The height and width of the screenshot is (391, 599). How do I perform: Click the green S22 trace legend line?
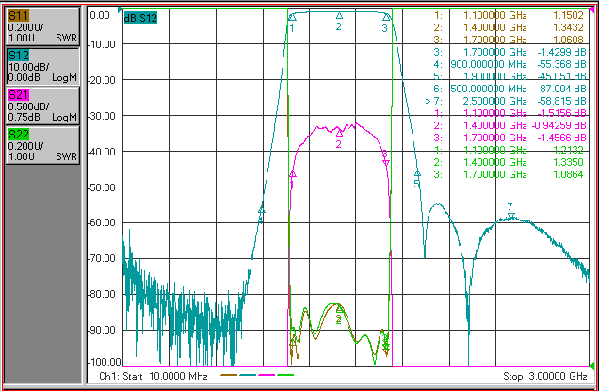[285, 375]
